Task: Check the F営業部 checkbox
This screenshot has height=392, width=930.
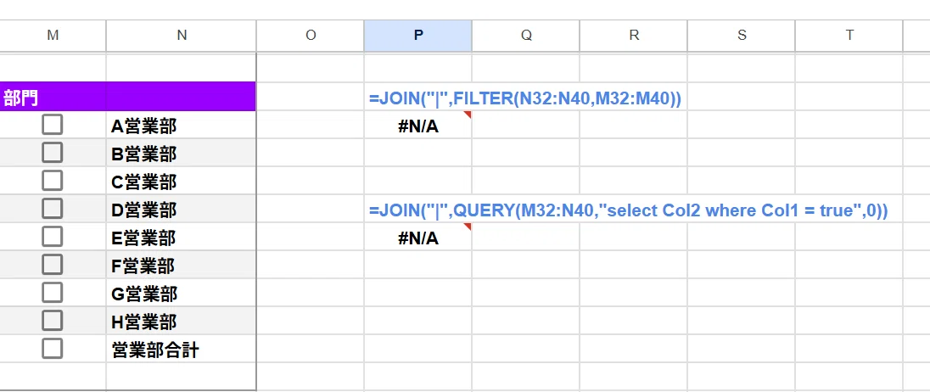Action: 53,265
